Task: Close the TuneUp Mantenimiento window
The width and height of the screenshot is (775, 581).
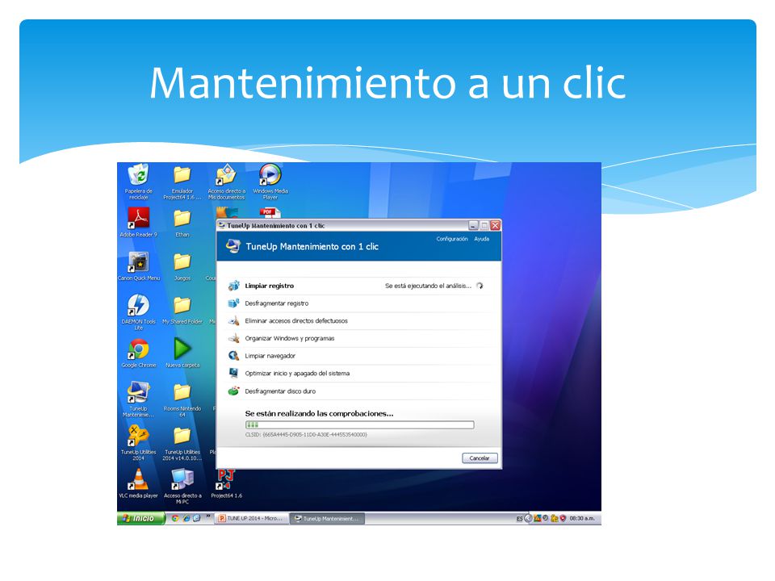Action: point(495,225)
